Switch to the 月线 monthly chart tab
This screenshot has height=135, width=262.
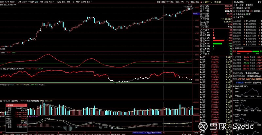46,2
